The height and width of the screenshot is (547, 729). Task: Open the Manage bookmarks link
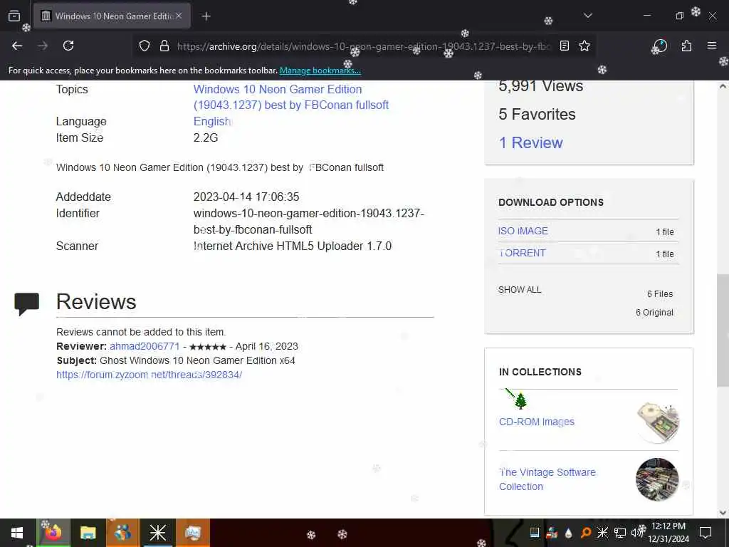(x=320, y=71)
